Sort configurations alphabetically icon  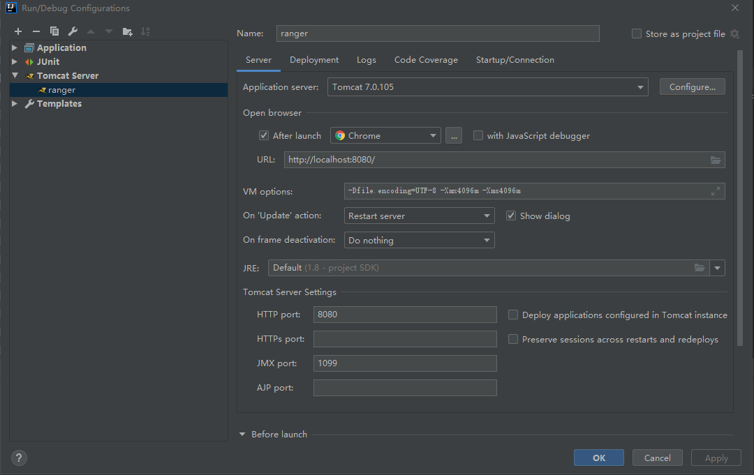(145, 31)
